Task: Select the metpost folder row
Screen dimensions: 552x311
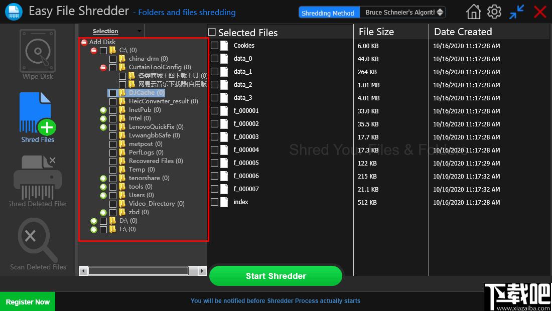Action: click(146, 144)
